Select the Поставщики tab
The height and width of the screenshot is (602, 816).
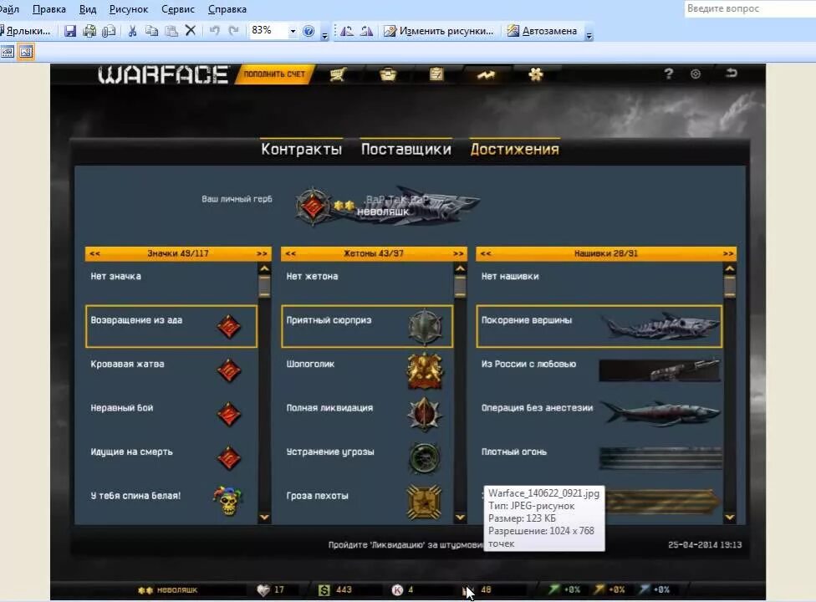pos(406,150)
